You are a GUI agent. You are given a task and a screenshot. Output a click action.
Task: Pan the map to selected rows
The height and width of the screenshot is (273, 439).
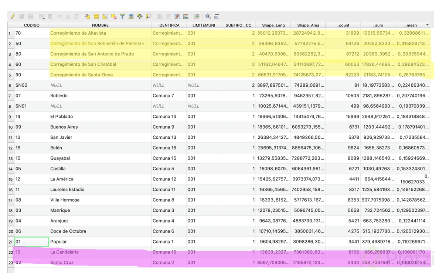click(139, 17)
